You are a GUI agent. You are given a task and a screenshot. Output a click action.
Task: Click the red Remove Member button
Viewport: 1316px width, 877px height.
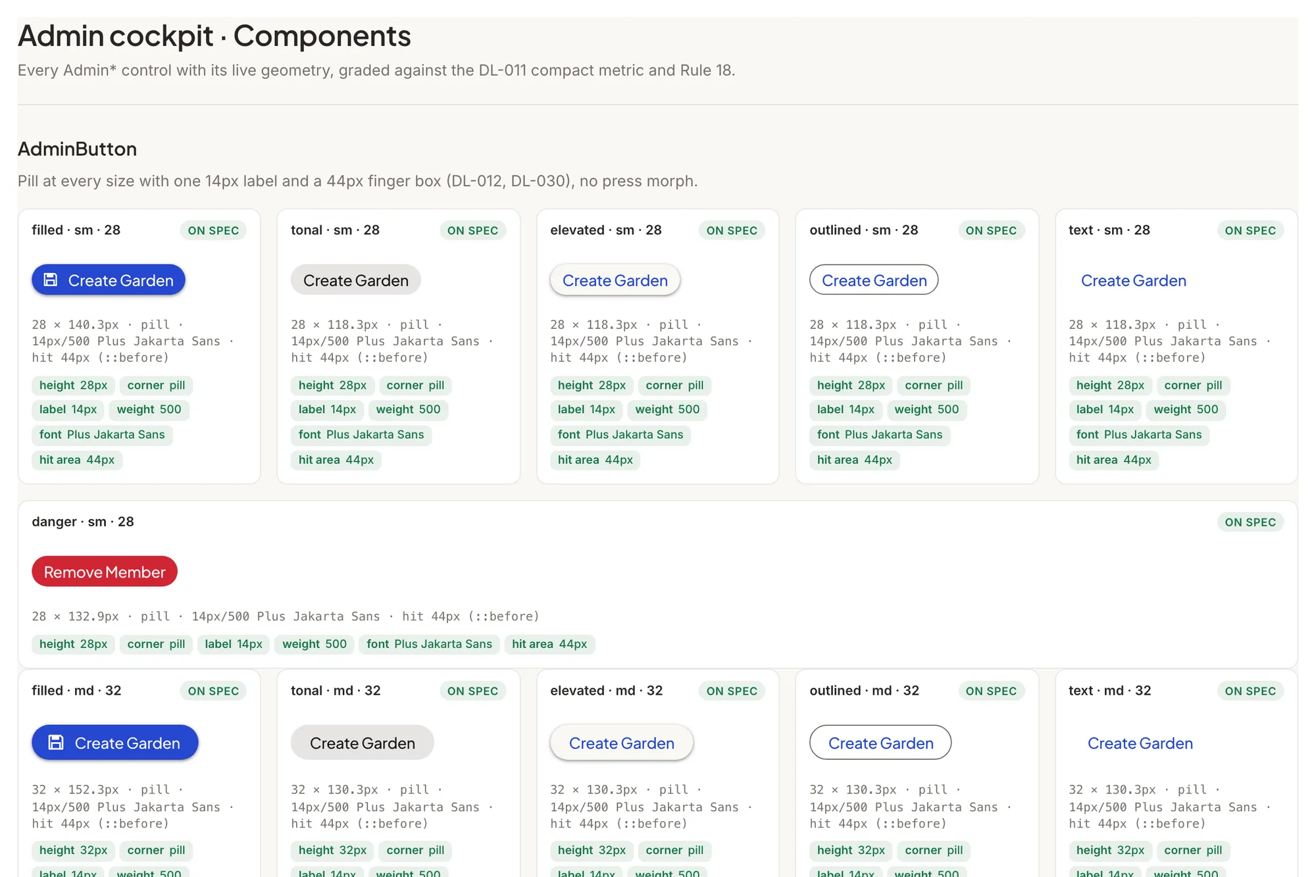point(105,572)
